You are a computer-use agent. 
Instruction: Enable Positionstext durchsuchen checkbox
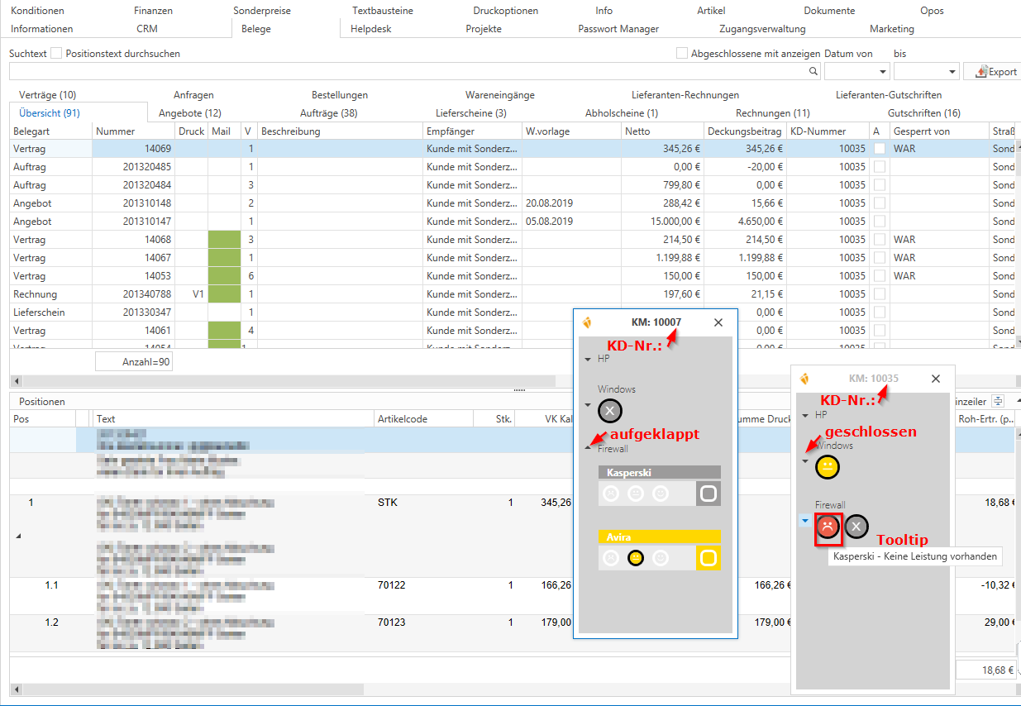tap(56, 54)
